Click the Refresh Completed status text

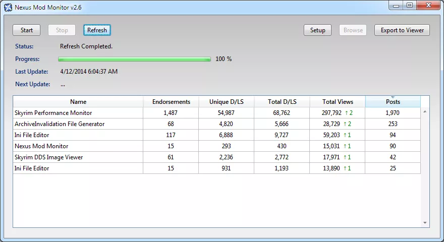(86, 46)
